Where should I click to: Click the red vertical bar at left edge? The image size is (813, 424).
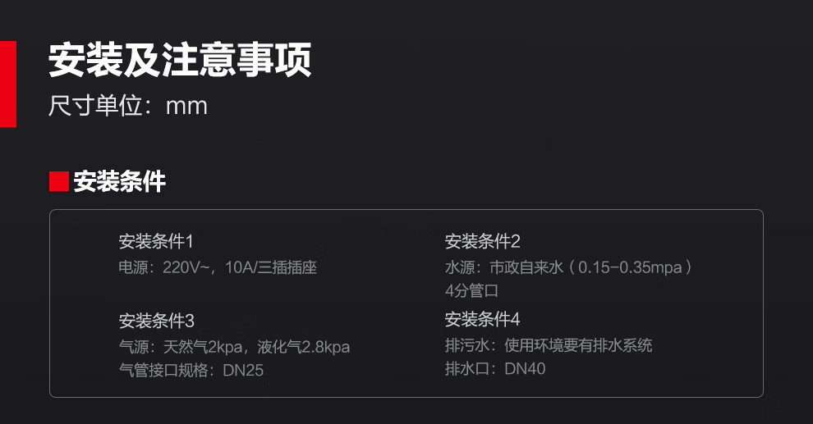(x=7, y=84)
